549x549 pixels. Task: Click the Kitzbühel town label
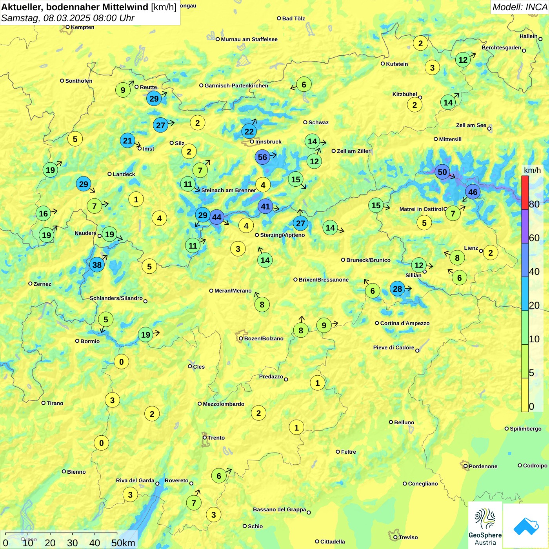405,94
